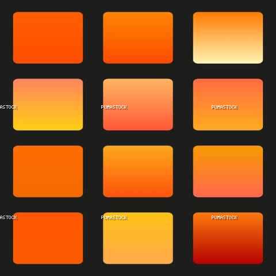Choose the salmon-to-yellow gradient swatch

point(48,105)
